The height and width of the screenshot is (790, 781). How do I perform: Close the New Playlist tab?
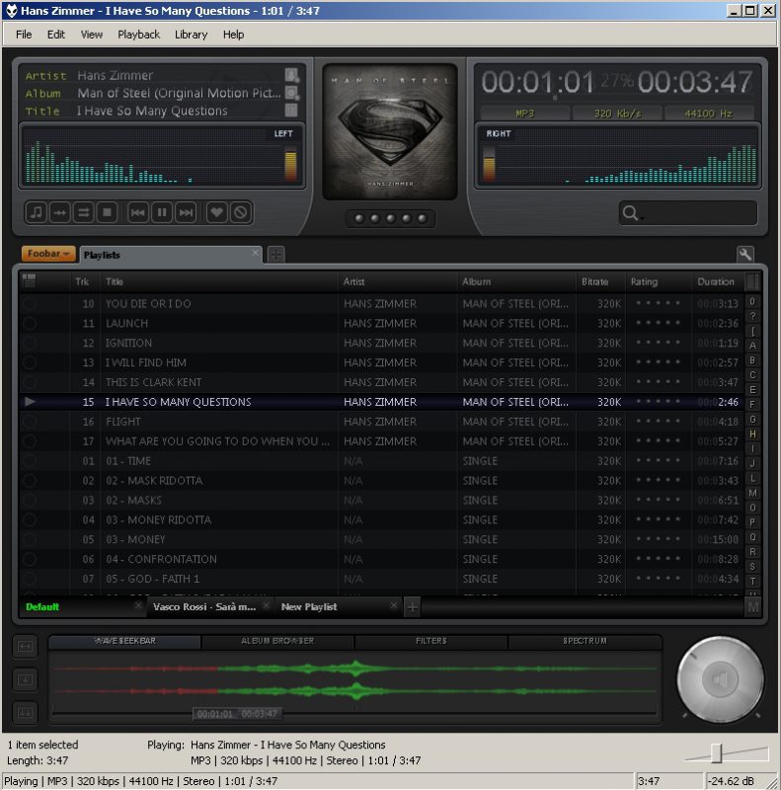[x=394, y=604]
